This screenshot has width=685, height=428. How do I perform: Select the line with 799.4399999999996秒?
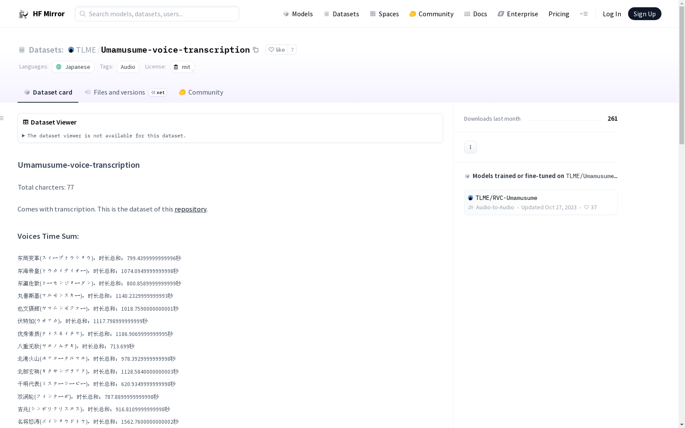click(x=99, y=258)
